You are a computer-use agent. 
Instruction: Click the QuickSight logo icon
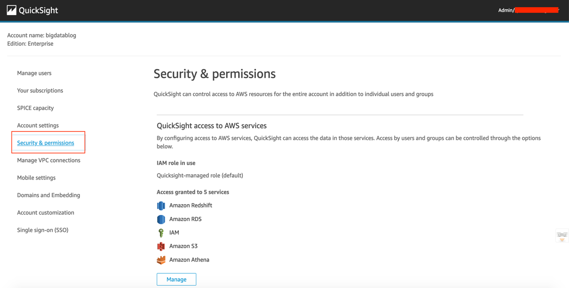pyautogui.click(x=12, y=10)
